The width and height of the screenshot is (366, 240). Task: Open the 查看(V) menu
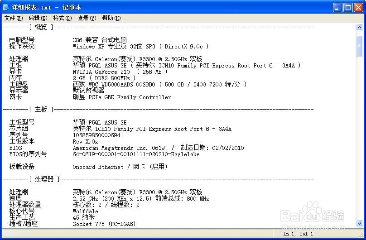[87, 18]
